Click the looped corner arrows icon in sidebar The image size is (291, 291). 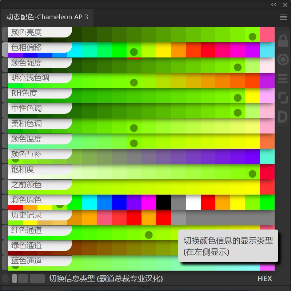(x=283, y=97)
